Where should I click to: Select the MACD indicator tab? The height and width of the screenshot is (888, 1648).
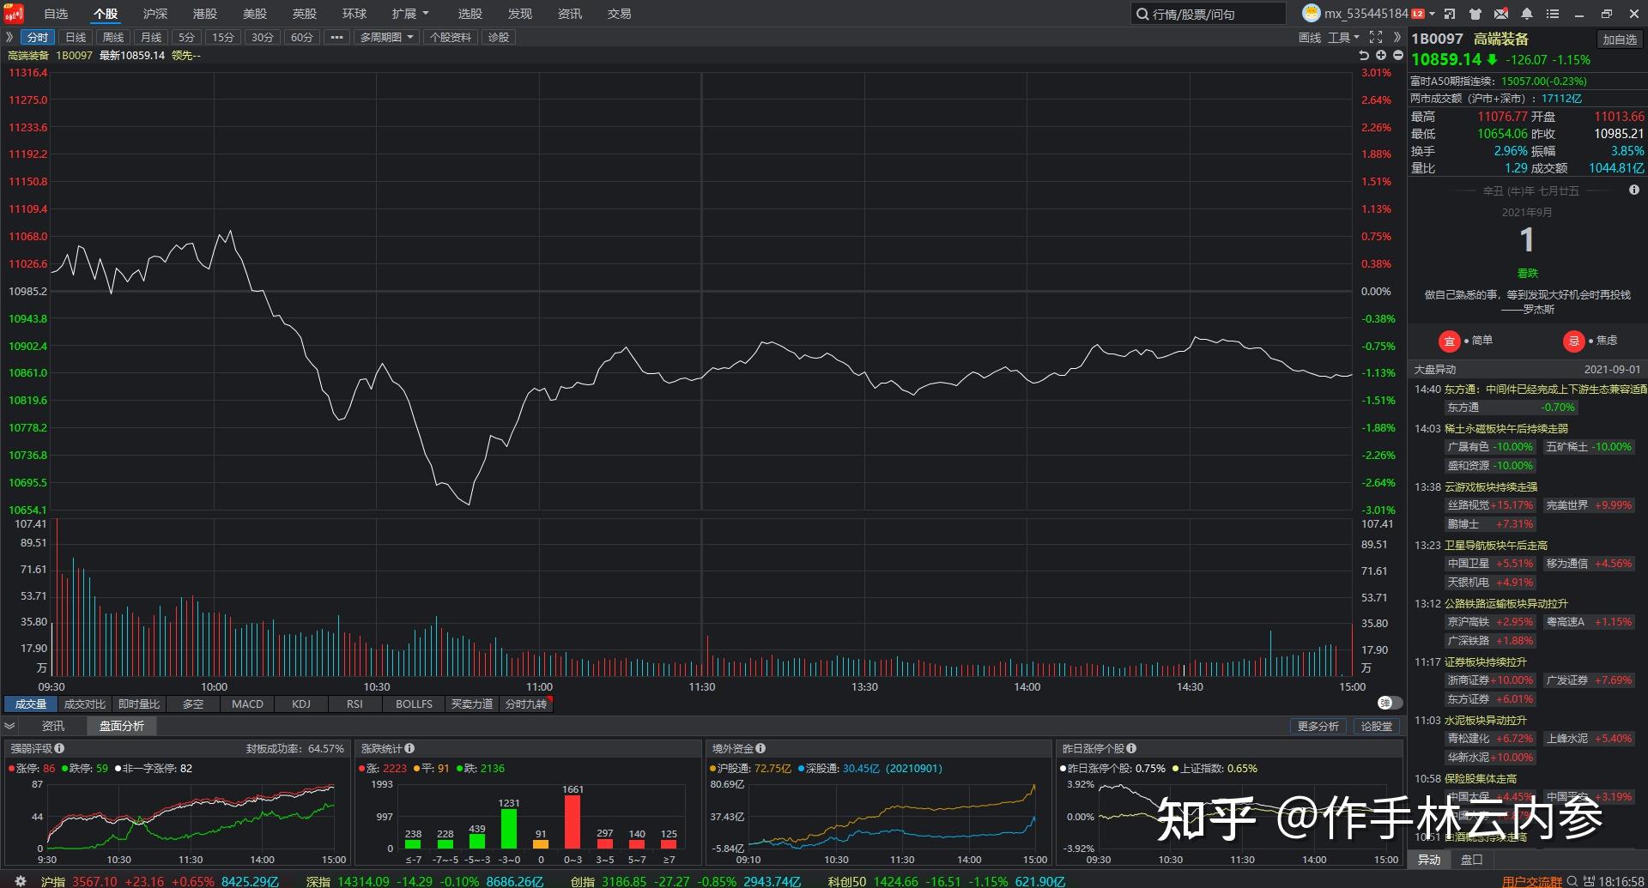pos(247,704)
